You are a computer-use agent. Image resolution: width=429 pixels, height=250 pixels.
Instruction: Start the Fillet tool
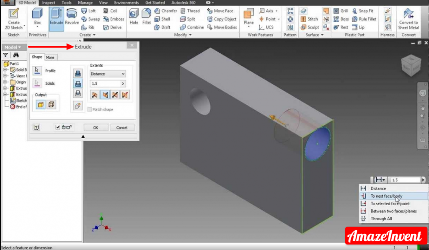pos(146,17)
